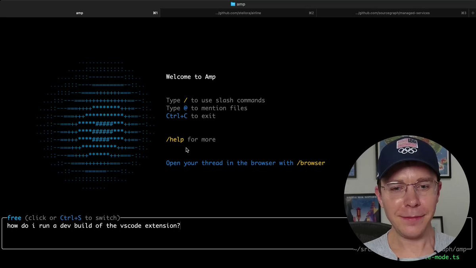The height and width of the screenshot is (268, 476).
Task: Click 'Type @ to mention files' line
Action: [207, 108]
